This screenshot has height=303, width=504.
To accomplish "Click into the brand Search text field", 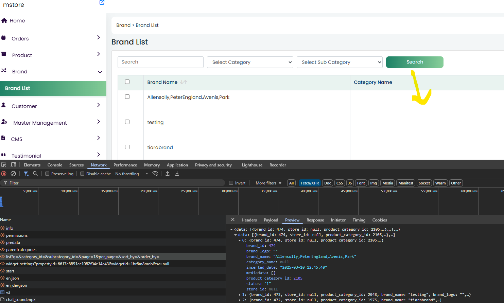I will [x=160, y=62].
